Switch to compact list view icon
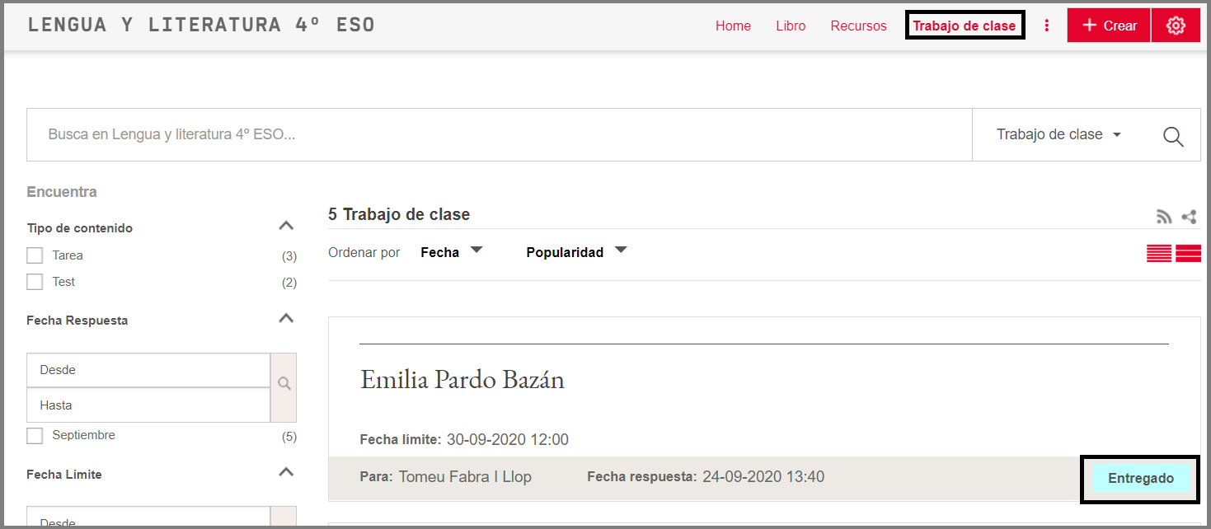Image resolution: width=1211 pixels, height=529 pixels. point(1159,254)
